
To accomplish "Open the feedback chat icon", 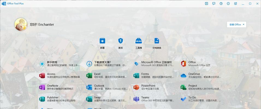I will [214, 4].
